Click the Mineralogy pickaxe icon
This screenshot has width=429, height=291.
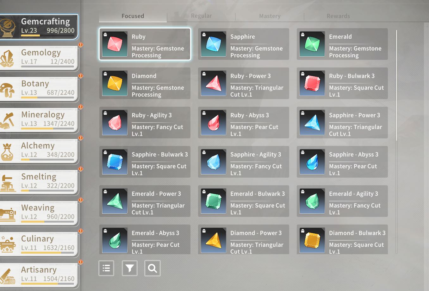click(x=7, y=121)
